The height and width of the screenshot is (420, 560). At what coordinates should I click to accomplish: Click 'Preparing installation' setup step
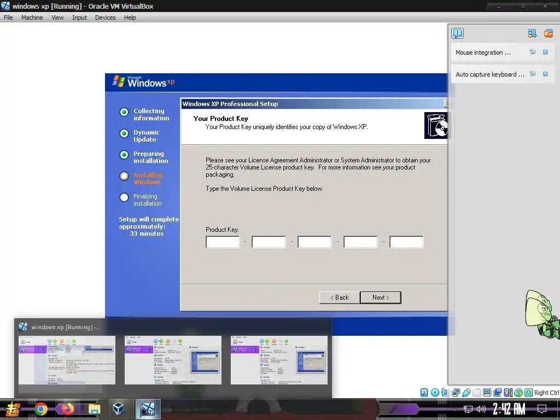[150, 157]
